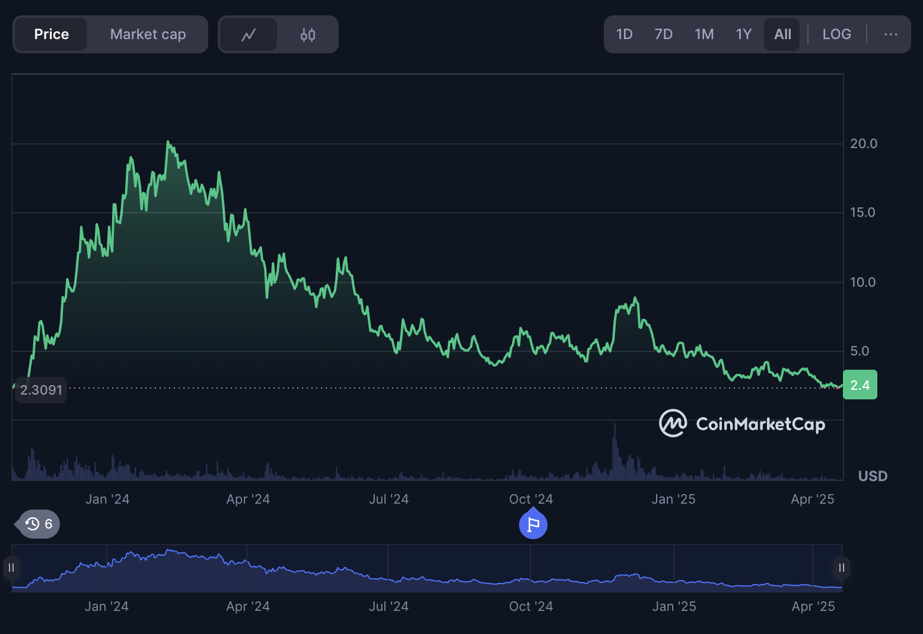Screen dimensions: 923x634
Task: Click the current price label 2.4
Action: [x=860, y=385]
